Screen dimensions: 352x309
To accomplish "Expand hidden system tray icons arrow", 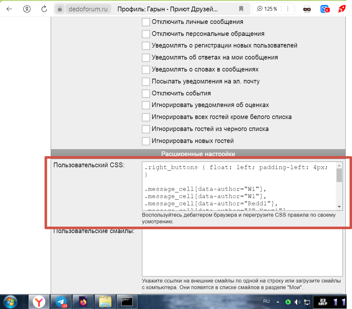I will point(278,302).
